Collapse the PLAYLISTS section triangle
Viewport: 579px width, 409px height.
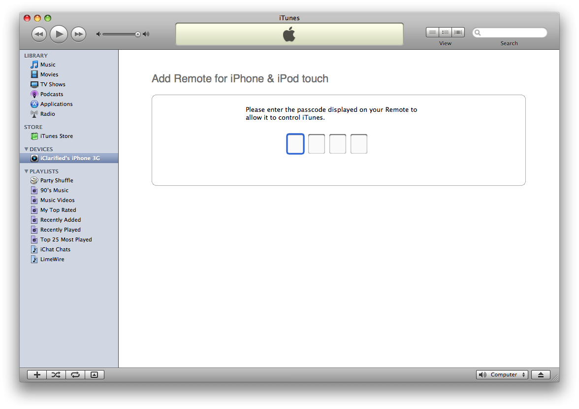coord(26,171)
